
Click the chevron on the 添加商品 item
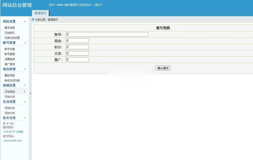24,91
